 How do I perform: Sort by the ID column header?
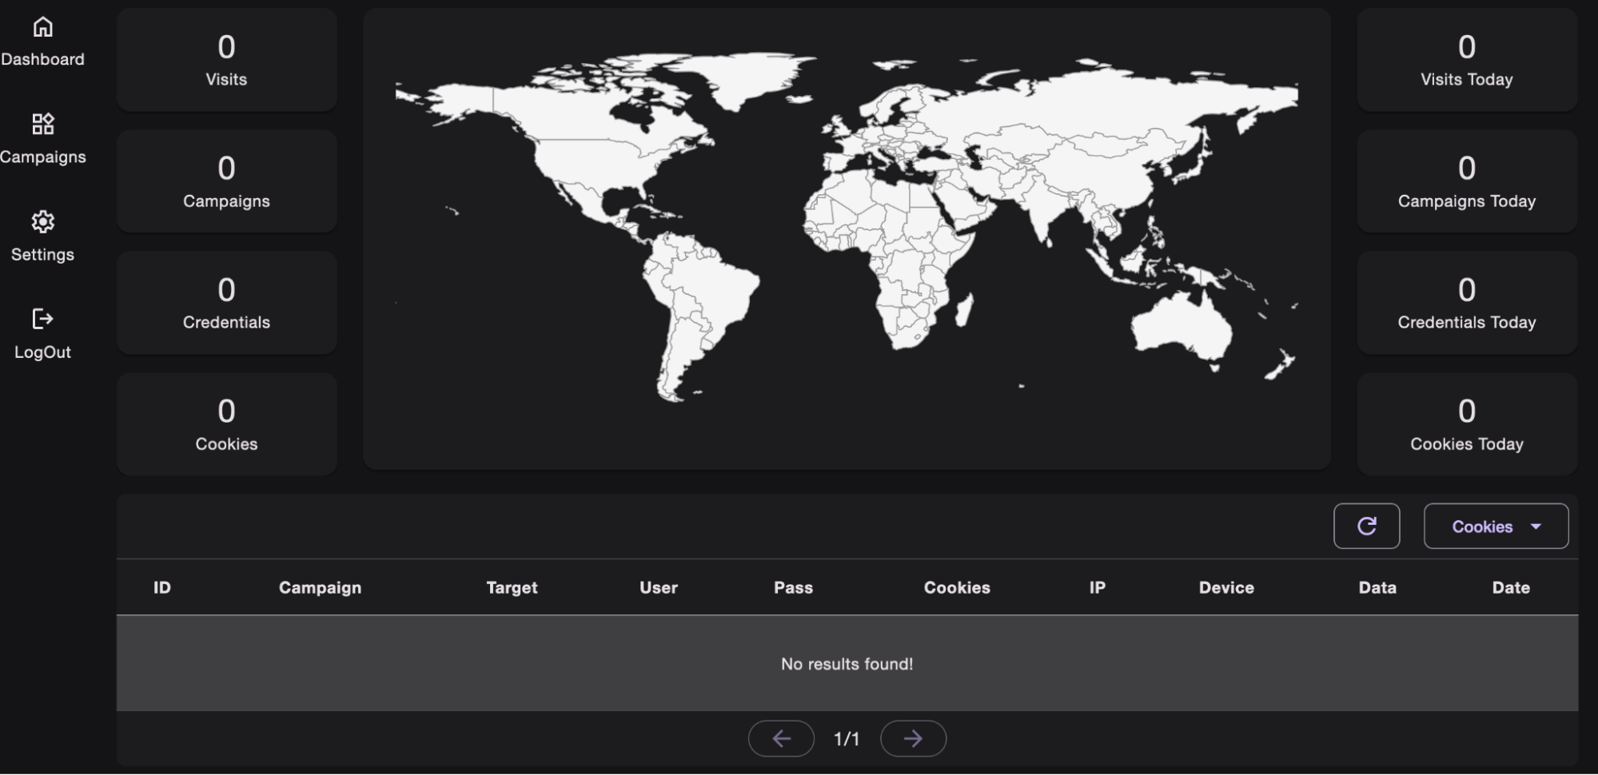pos(161,587)
